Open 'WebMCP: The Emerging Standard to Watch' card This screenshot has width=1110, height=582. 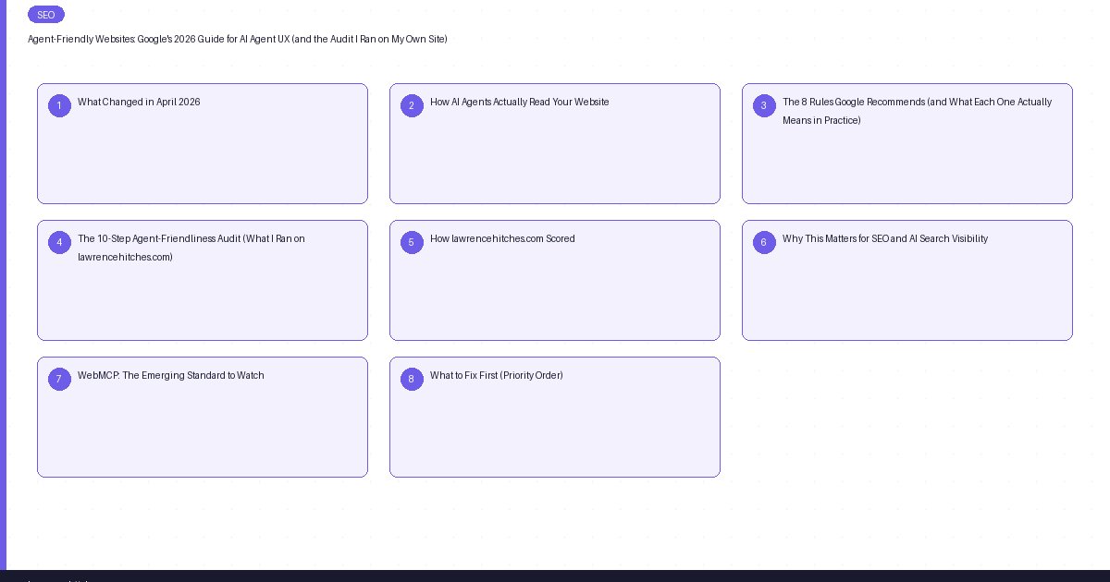(x=203, y=417)
